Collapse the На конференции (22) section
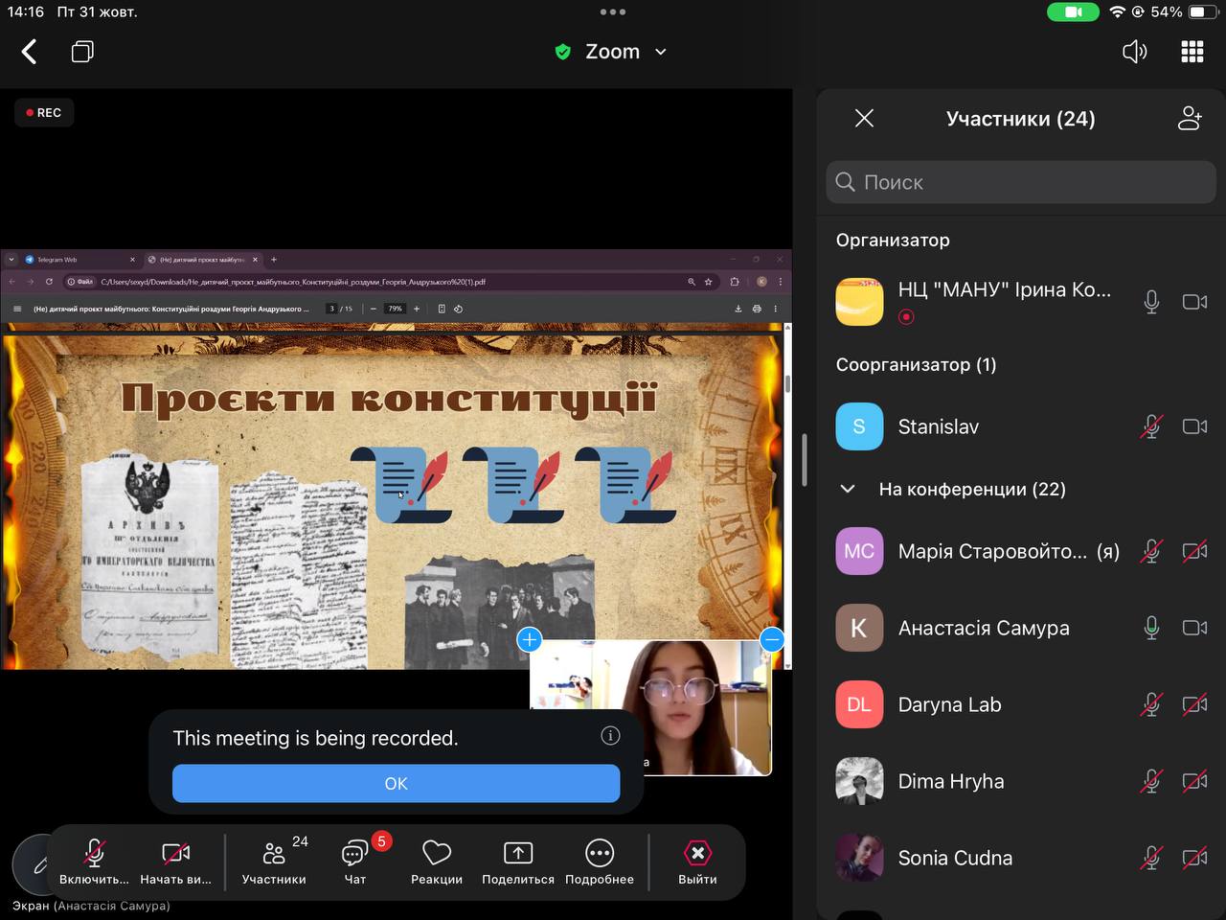This screenshot has width=1226, height=920. click(x=848, y=489)
